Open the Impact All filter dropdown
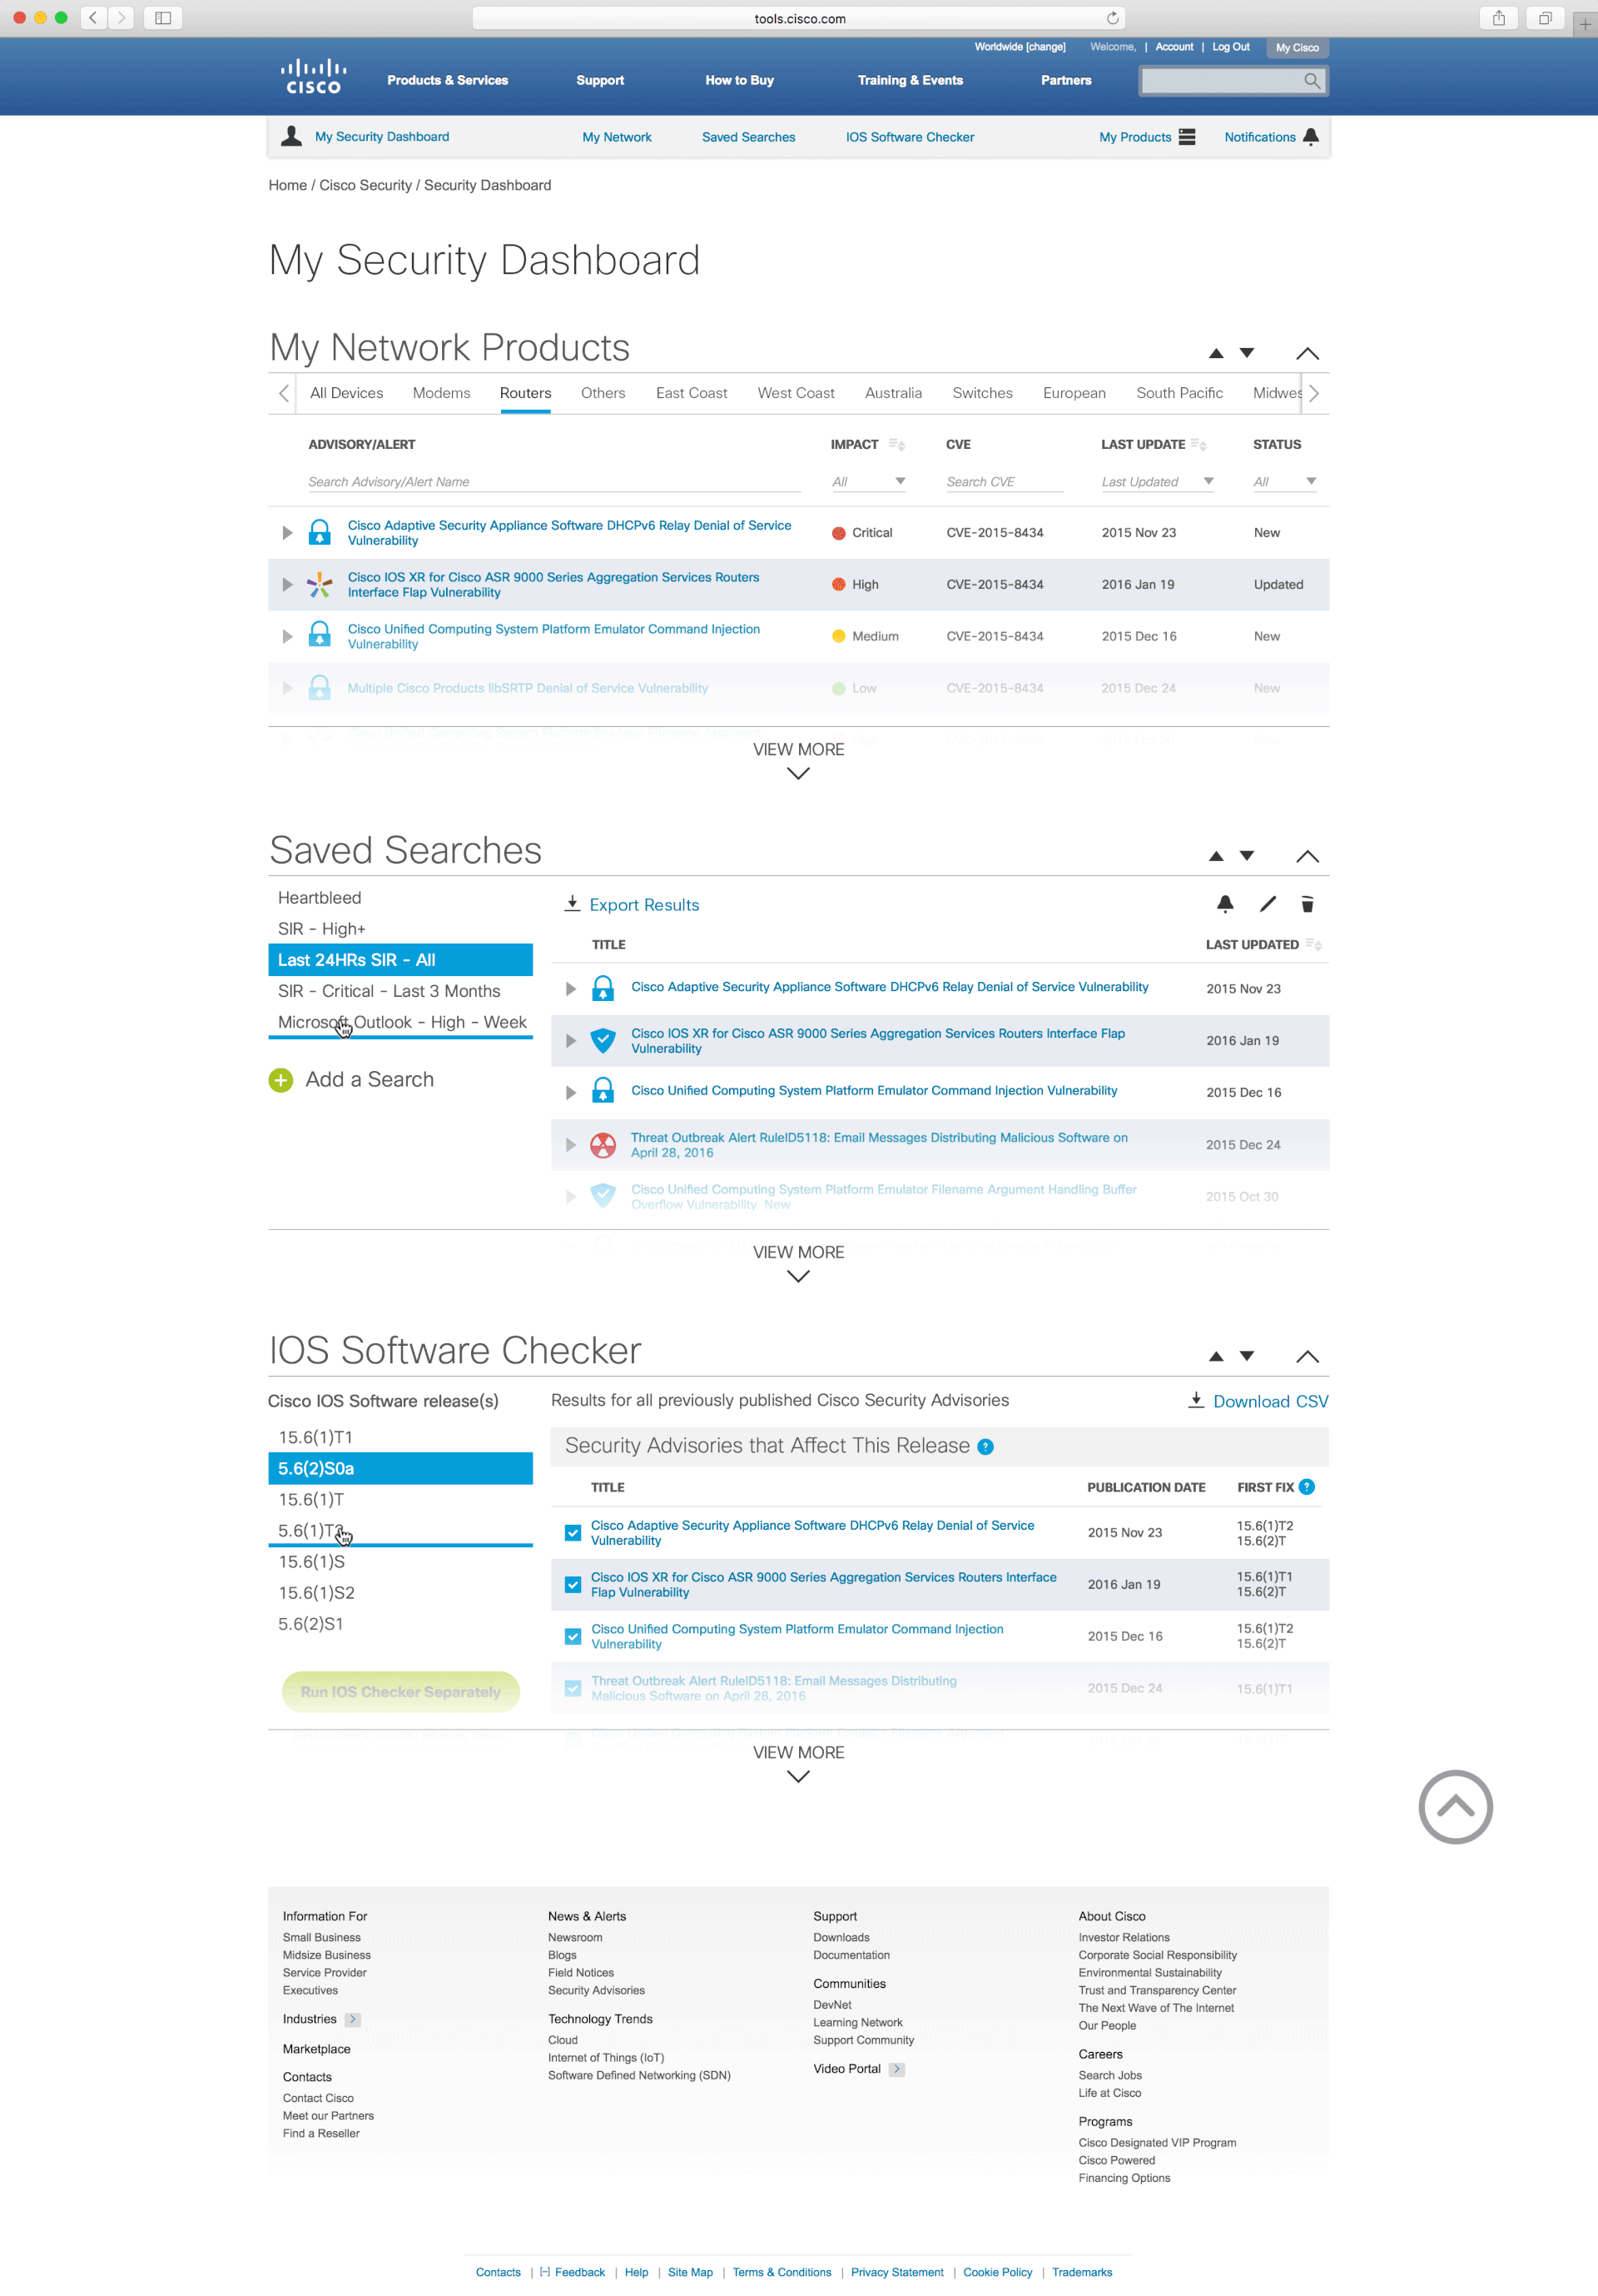The width and height of the screenshot is (1598, 2296). (868, 482)
